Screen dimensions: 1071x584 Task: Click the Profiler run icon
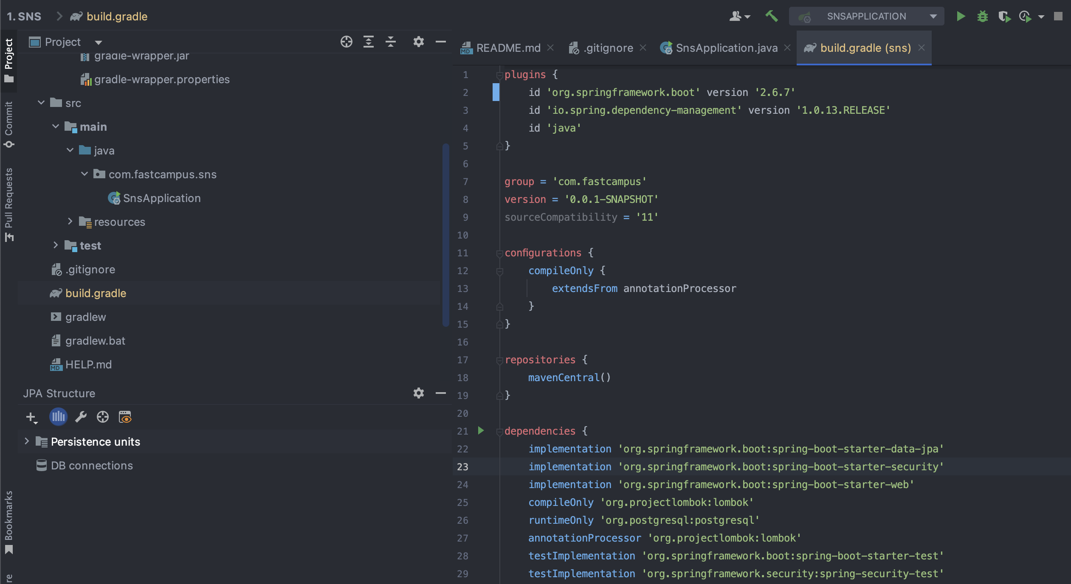(1025, 17)
